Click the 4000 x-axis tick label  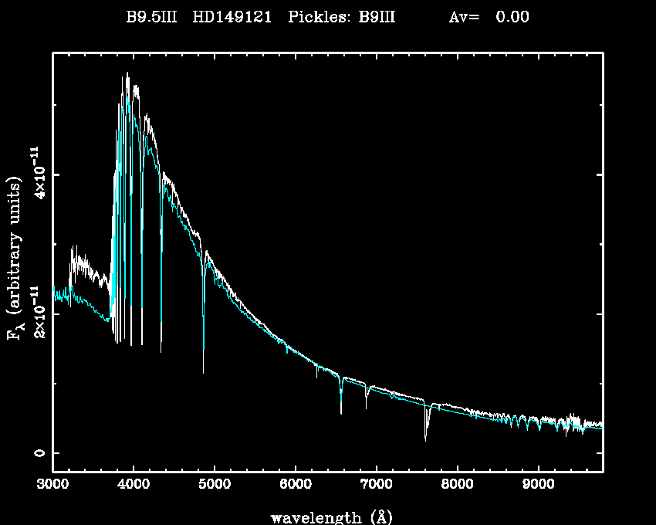[134, 484]
